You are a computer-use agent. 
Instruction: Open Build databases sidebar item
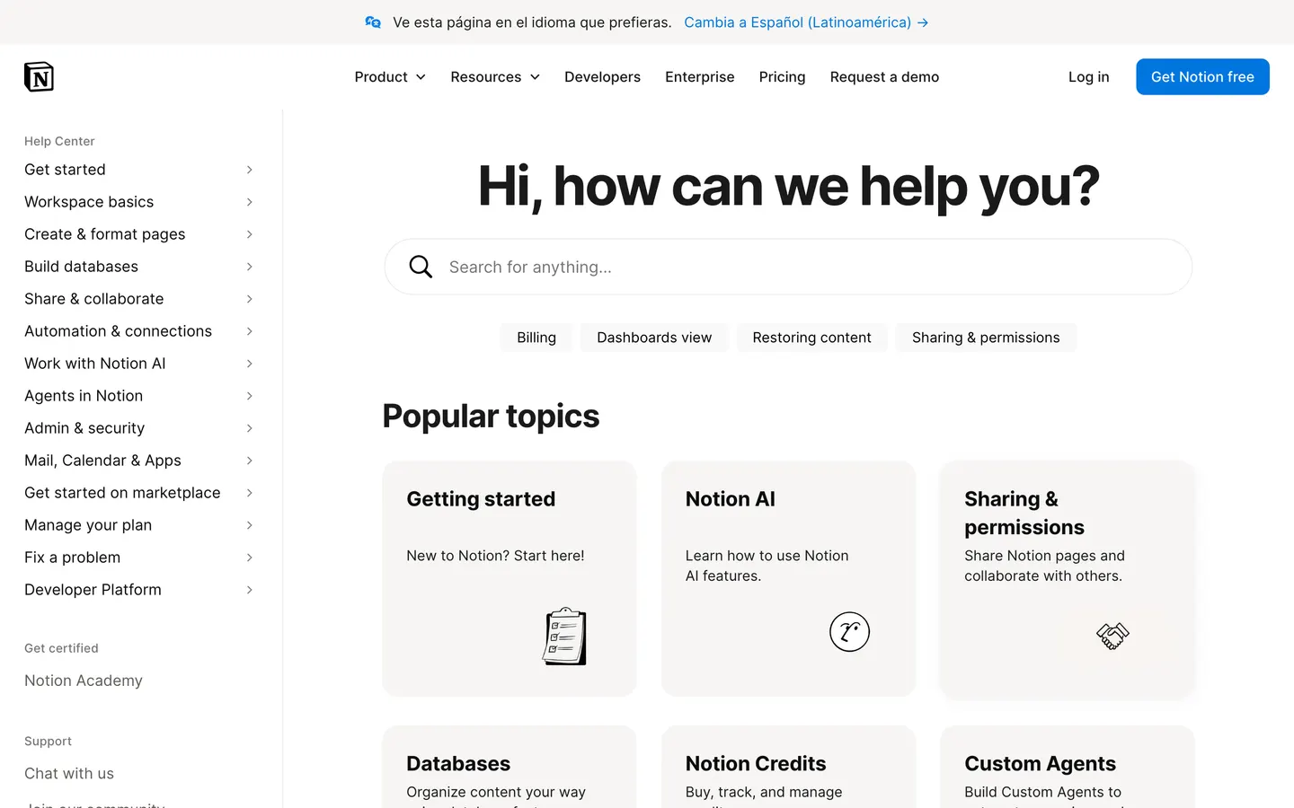[81, 267]
